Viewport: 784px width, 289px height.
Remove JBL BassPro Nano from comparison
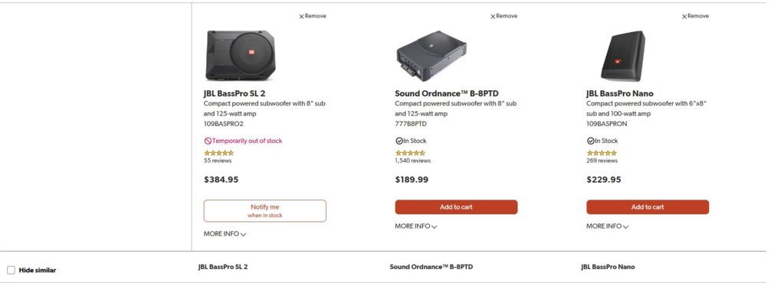point(695,16)
